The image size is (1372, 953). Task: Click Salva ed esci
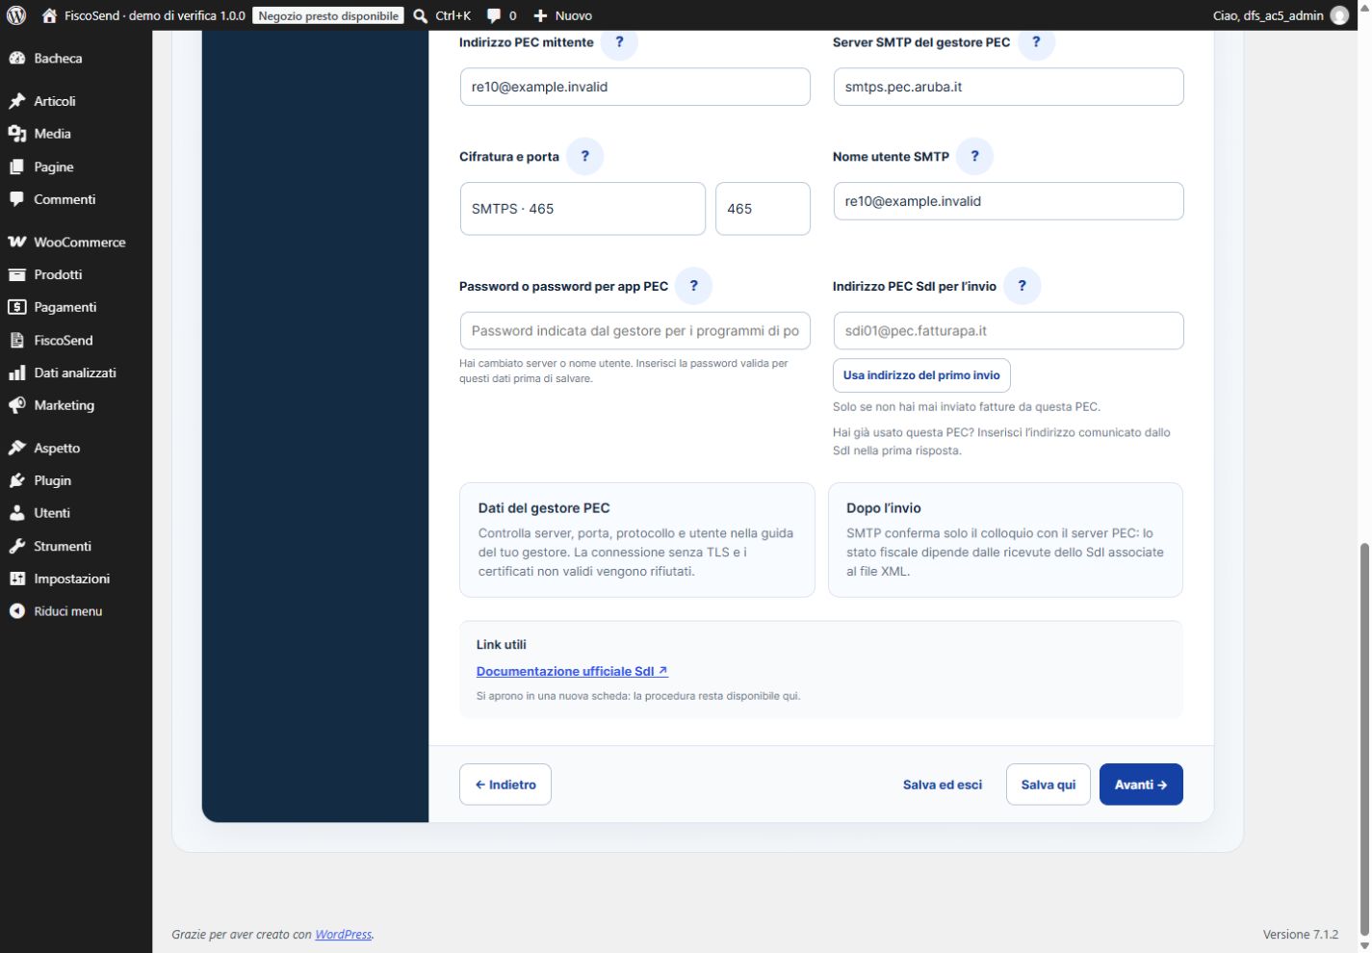pyautogui.click(x=943, y=785)
